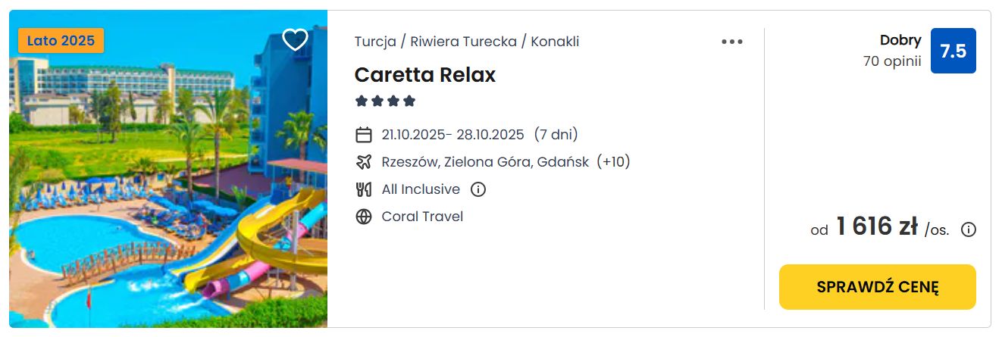Viewport: 1002px width, 337px height.
Task: Click the calendar icon beside dates
Action: point(364,135)
